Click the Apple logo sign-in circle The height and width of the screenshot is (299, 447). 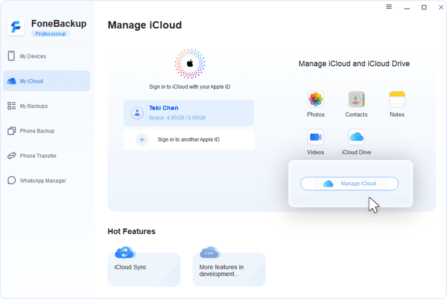[x=190, y=64]
